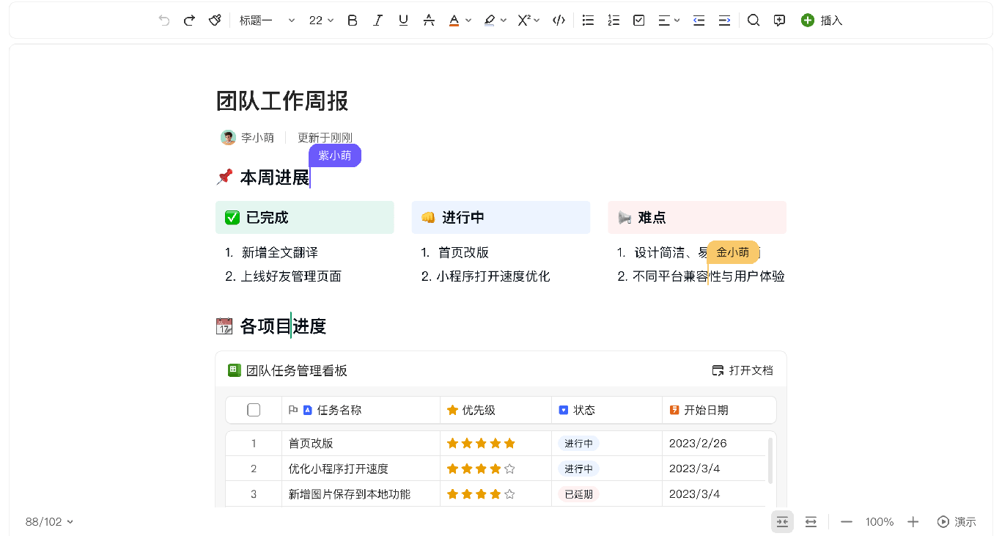
Task: Click the redo arrow in the toolbar
Action: tap(189, 21)
